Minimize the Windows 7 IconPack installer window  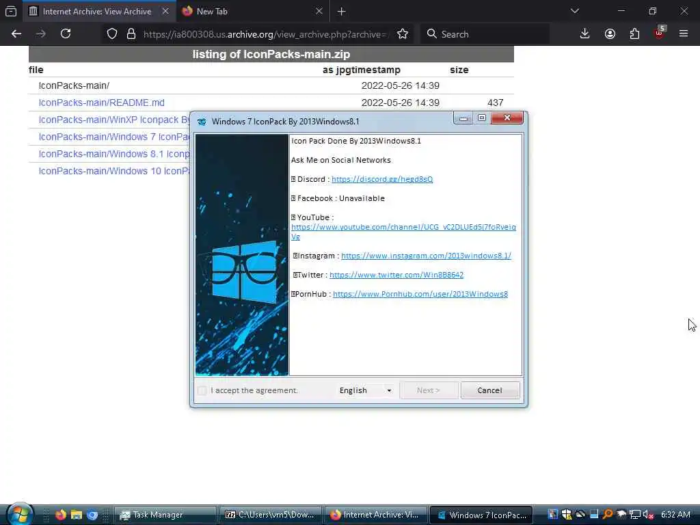point(463,118)
